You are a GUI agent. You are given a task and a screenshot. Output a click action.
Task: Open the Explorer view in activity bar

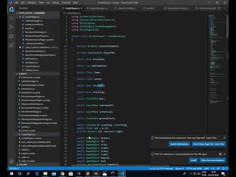[11, 9]
